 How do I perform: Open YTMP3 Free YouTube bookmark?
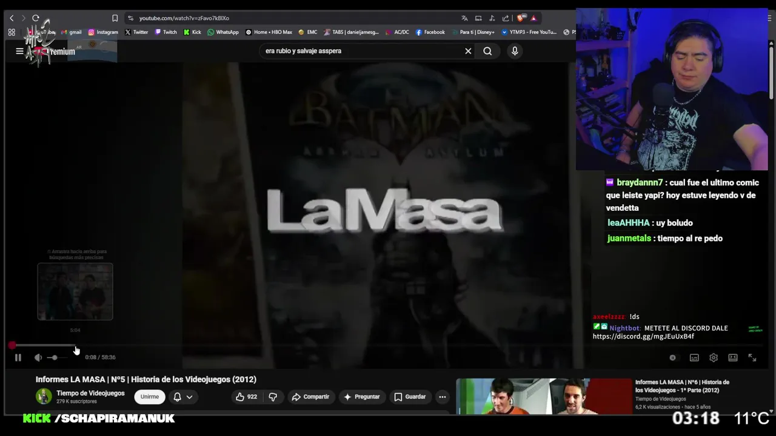click(529, 32)
